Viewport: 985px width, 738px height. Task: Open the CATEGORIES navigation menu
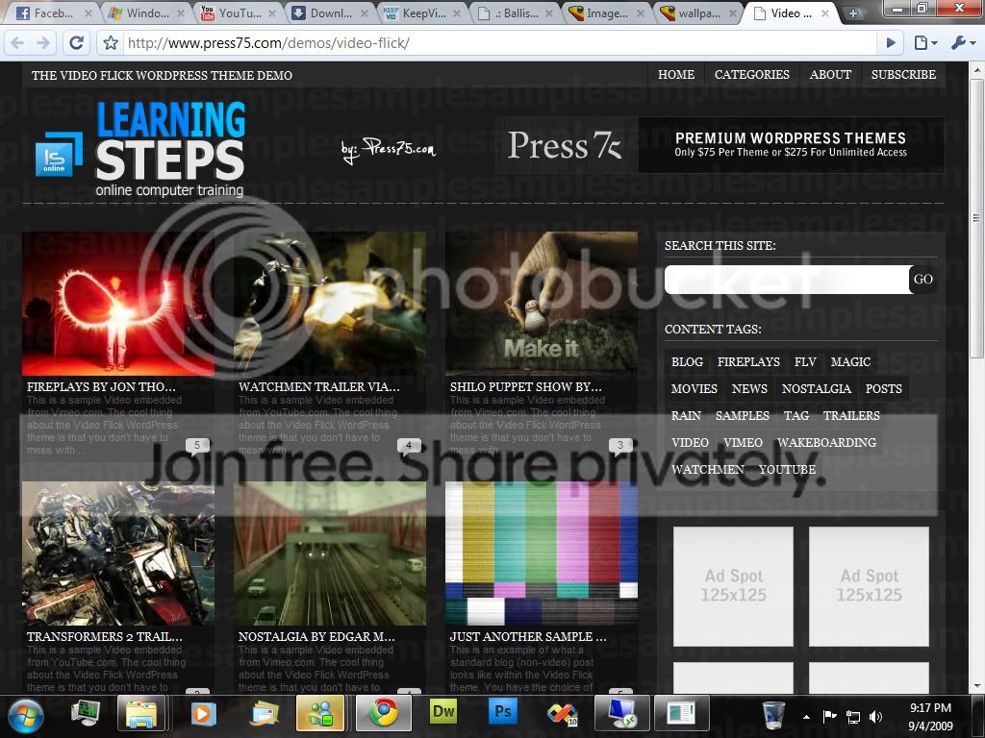coord(752,75)
